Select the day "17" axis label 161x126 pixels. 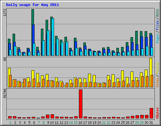pos(85,123)
